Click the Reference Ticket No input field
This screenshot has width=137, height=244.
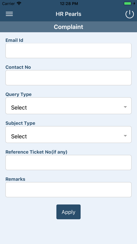(68, 162)
